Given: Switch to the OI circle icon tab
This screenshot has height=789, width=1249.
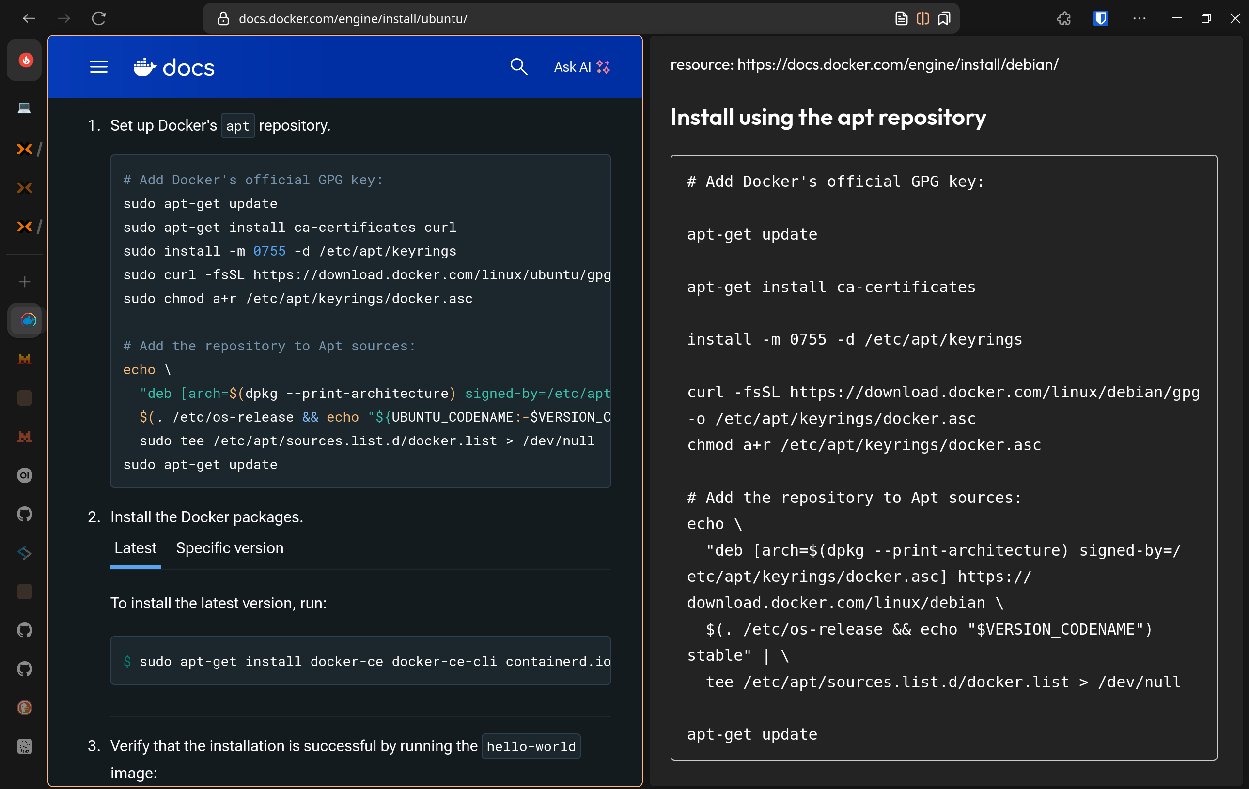Looking at the screenshot, I should [x=24, y=475].
